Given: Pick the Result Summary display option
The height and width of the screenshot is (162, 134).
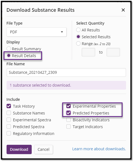Looking at the screenshot, I should click(9, 49).
